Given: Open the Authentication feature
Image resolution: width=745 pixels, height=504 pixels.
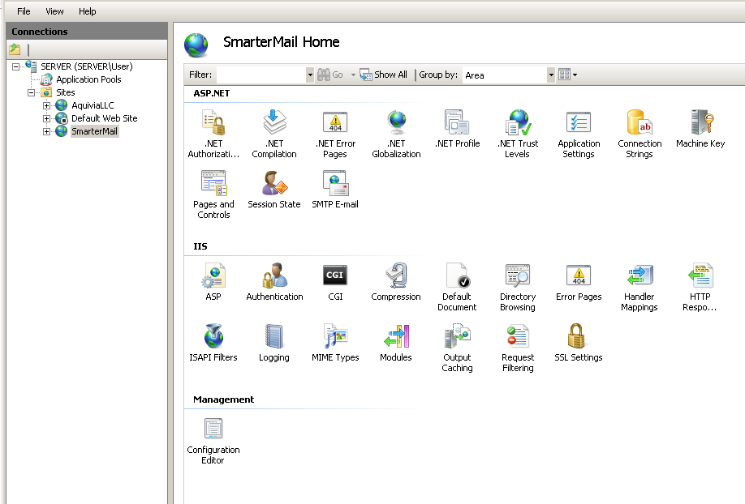Looking at the screenshot, I should coord(274,276).
